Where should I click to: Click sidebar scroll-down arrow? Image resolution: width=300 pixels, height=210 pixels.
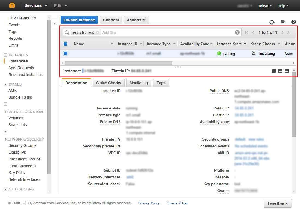49,191
